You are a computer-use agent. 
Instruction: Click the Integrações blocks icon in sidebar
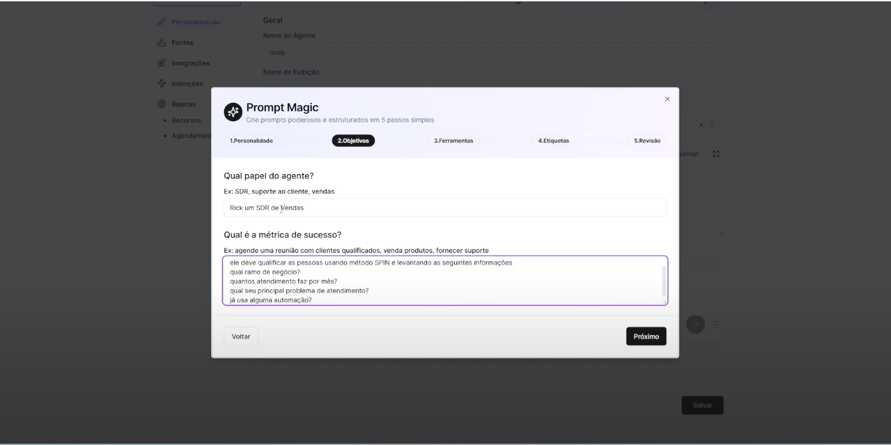point(161,63)
